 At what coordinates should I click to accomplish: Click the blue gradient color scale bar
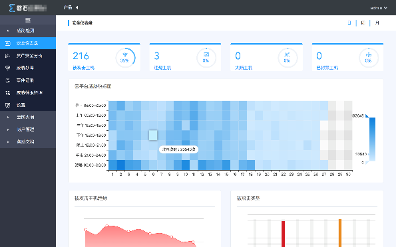[x=372, y=139]
